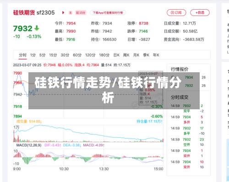
Task: Click the 10:30 time axis label
Action: tap(64, 169)
